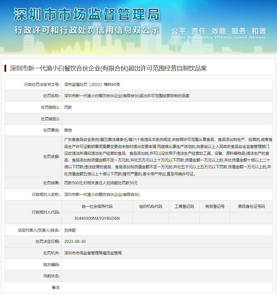Click the 地方编码 label

51,265
